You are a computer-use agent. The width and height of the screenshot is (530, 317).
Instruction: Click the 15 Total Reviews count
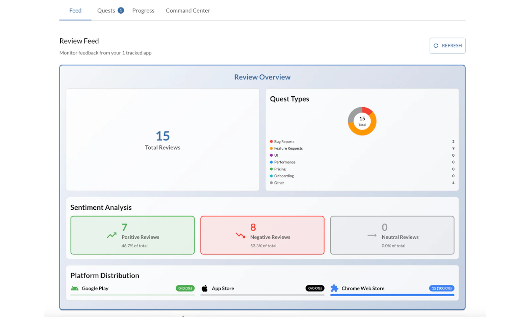[x=163, y=136]
